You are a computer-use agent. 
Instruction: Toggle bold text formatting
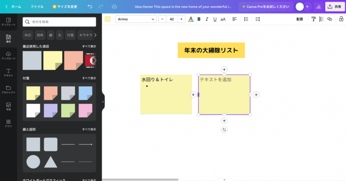[x=199, y=19]
